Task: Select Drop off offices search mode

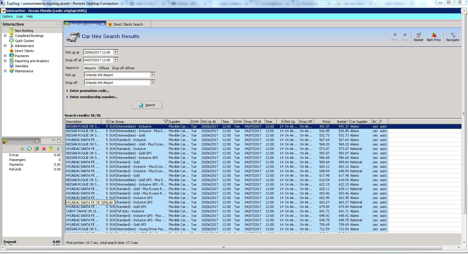Action: (x=123, y=68)
